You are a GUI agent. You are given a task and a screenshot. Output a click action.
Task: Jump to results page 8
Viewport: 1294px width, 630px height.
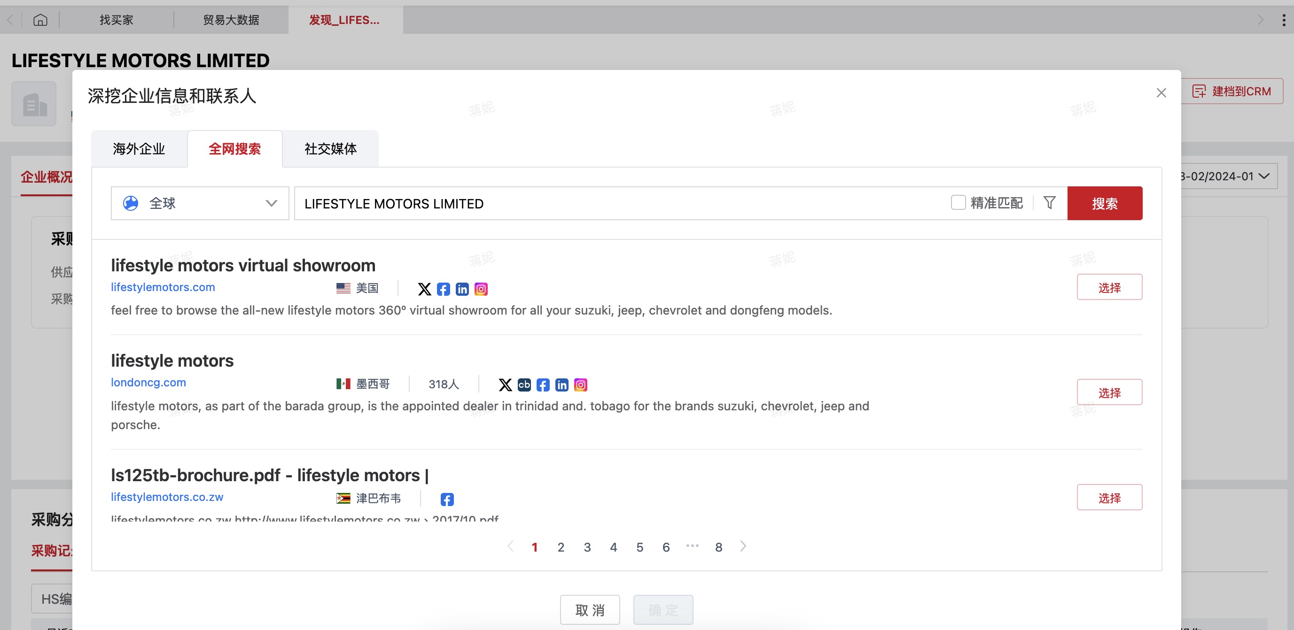[x=718, y=547]
